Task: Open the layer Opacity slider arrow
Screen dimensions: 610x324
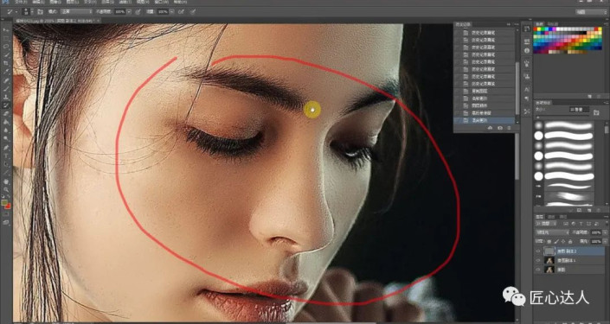Action: click(605, 232)
